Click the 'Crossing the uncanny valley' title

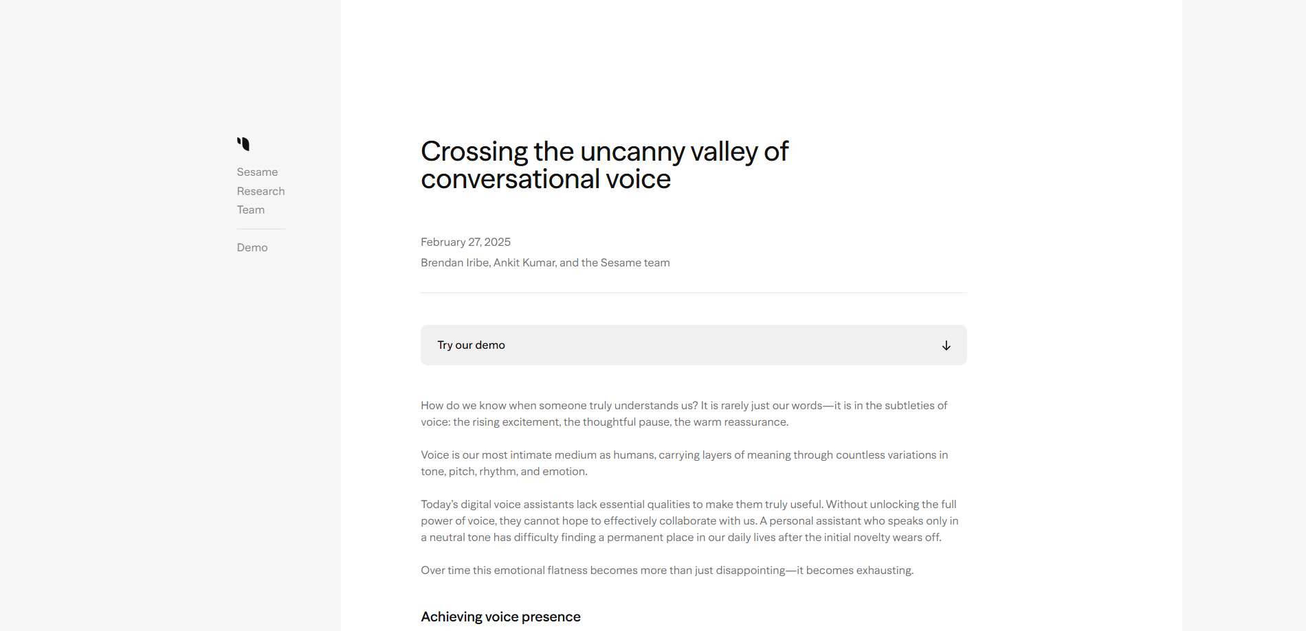pos(604,165)
